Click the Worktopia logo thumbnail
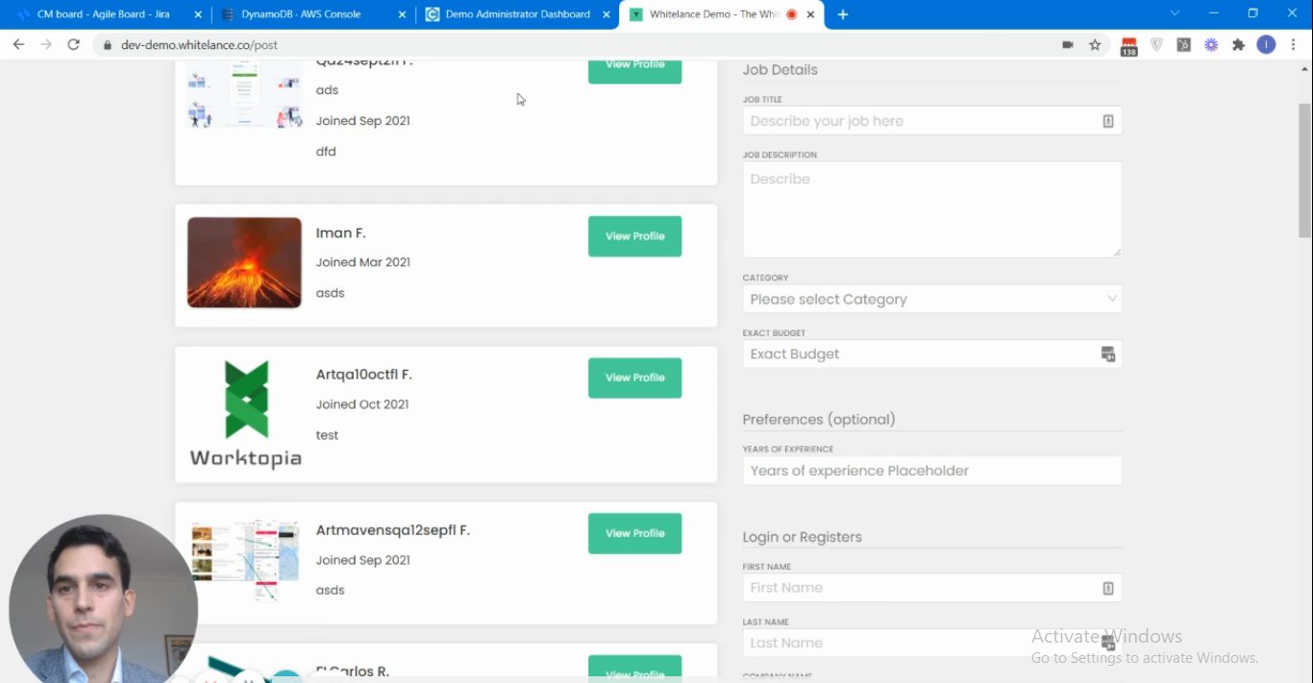This screenshot has width=1313, height=683. point(245,414)
